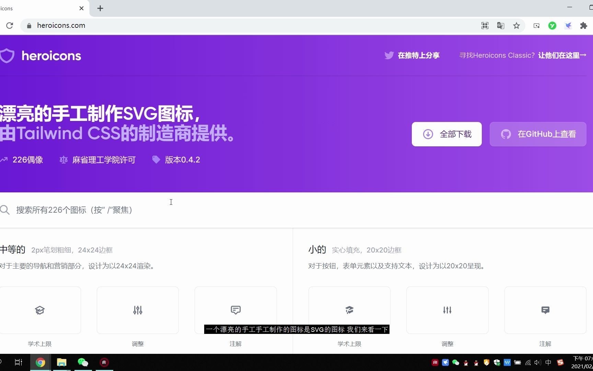Select the small solid 注解 annotation icon card
Image resolution: width=593 pixels, height=371 pixels.
click(545, 310)
